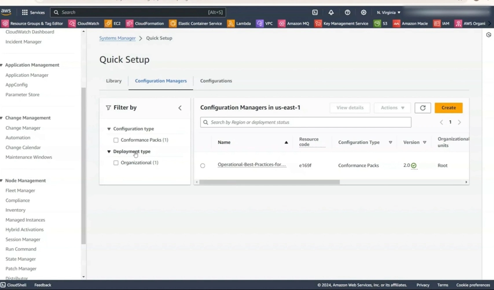494x290 pixels.
Task: Open the Lambda shortcut icon
Action: pyautogui.click(x=231, y=23)
